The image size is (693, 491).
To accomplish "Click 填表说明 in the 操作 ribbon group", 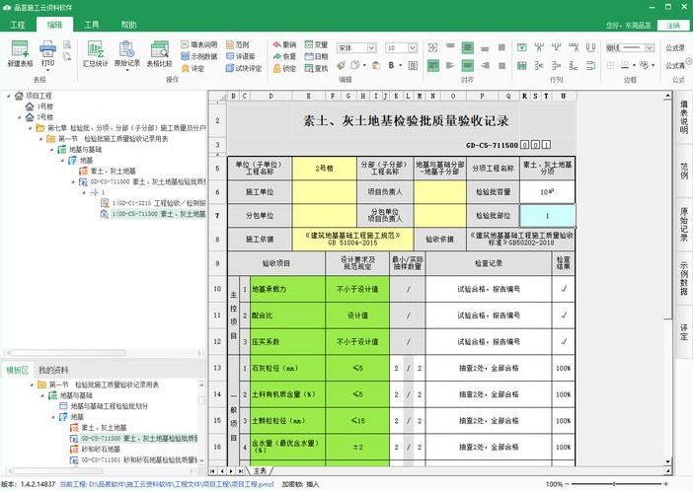I will pyautogui.click(x=198, y=44).
